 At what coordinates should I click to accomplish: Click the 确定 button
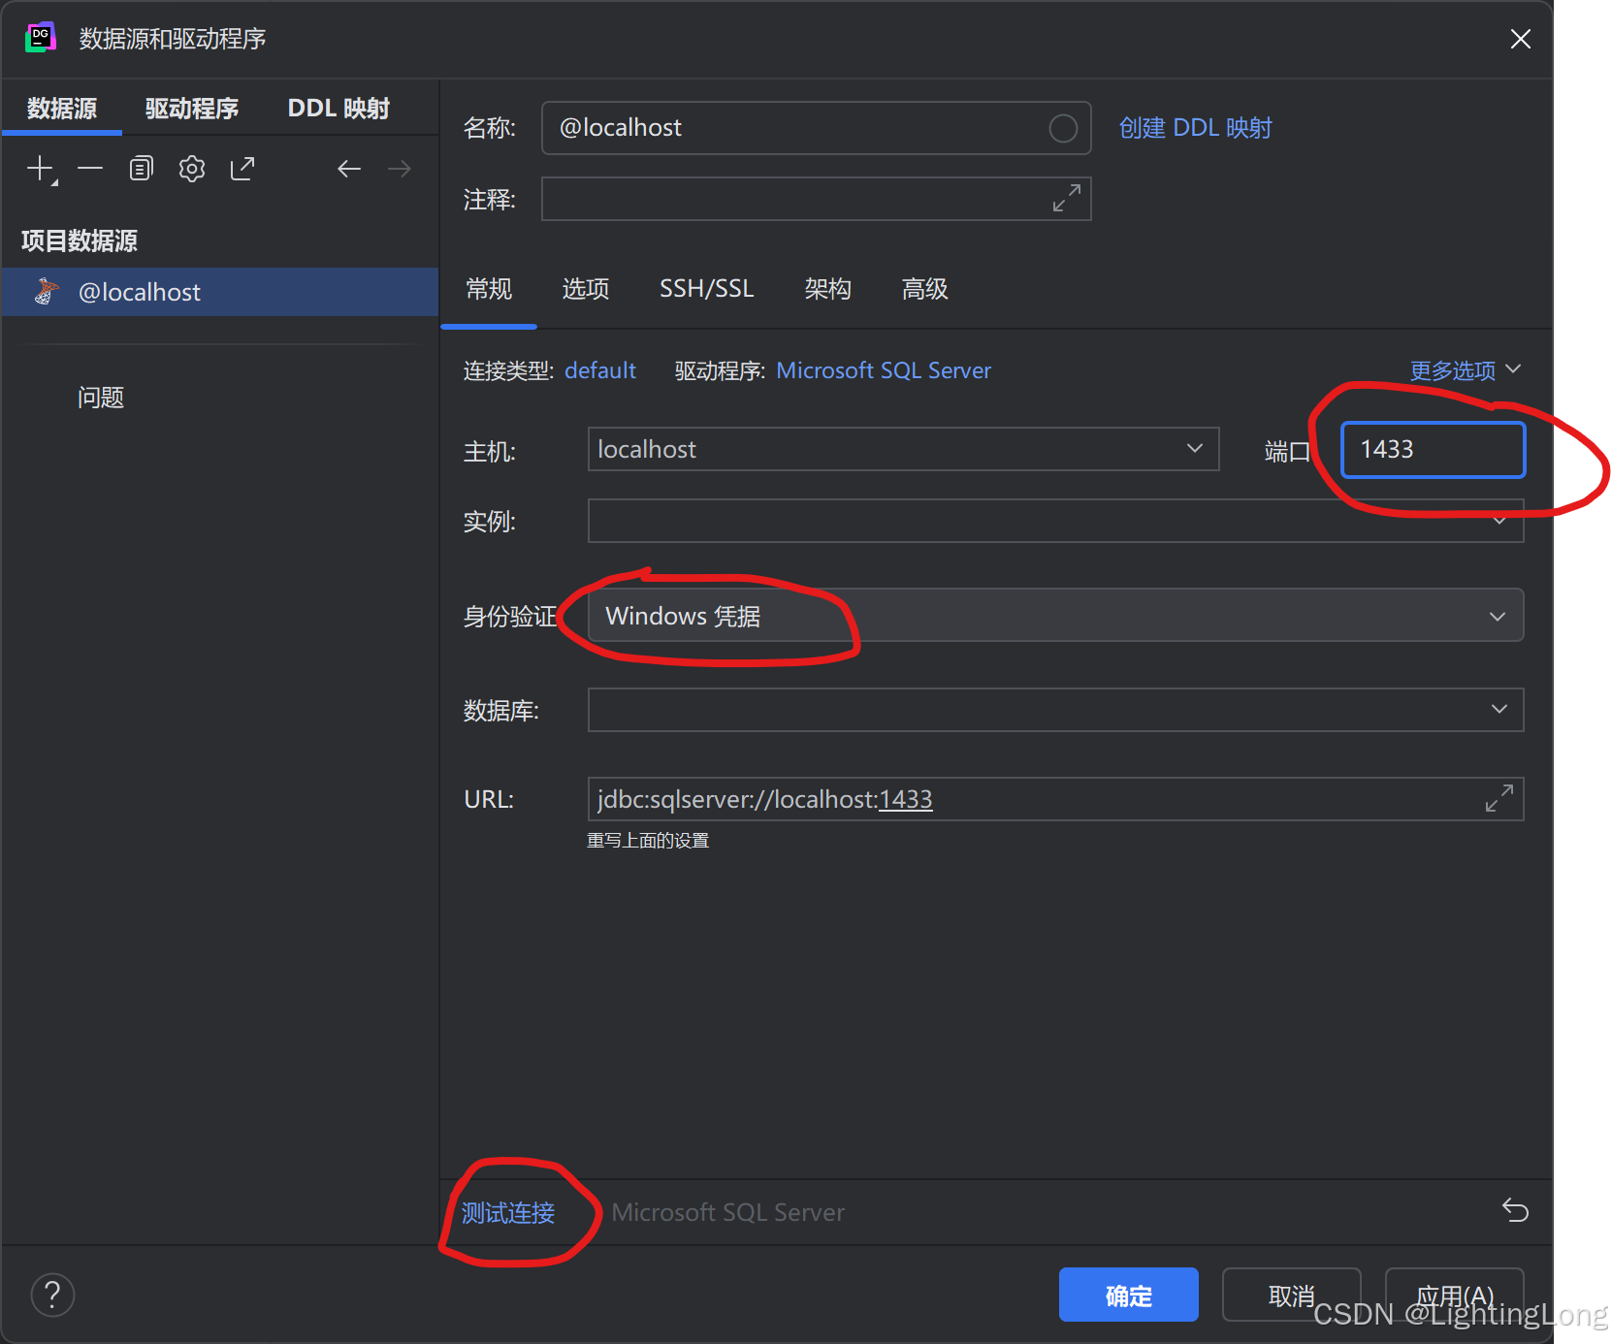[1129, 1295]
